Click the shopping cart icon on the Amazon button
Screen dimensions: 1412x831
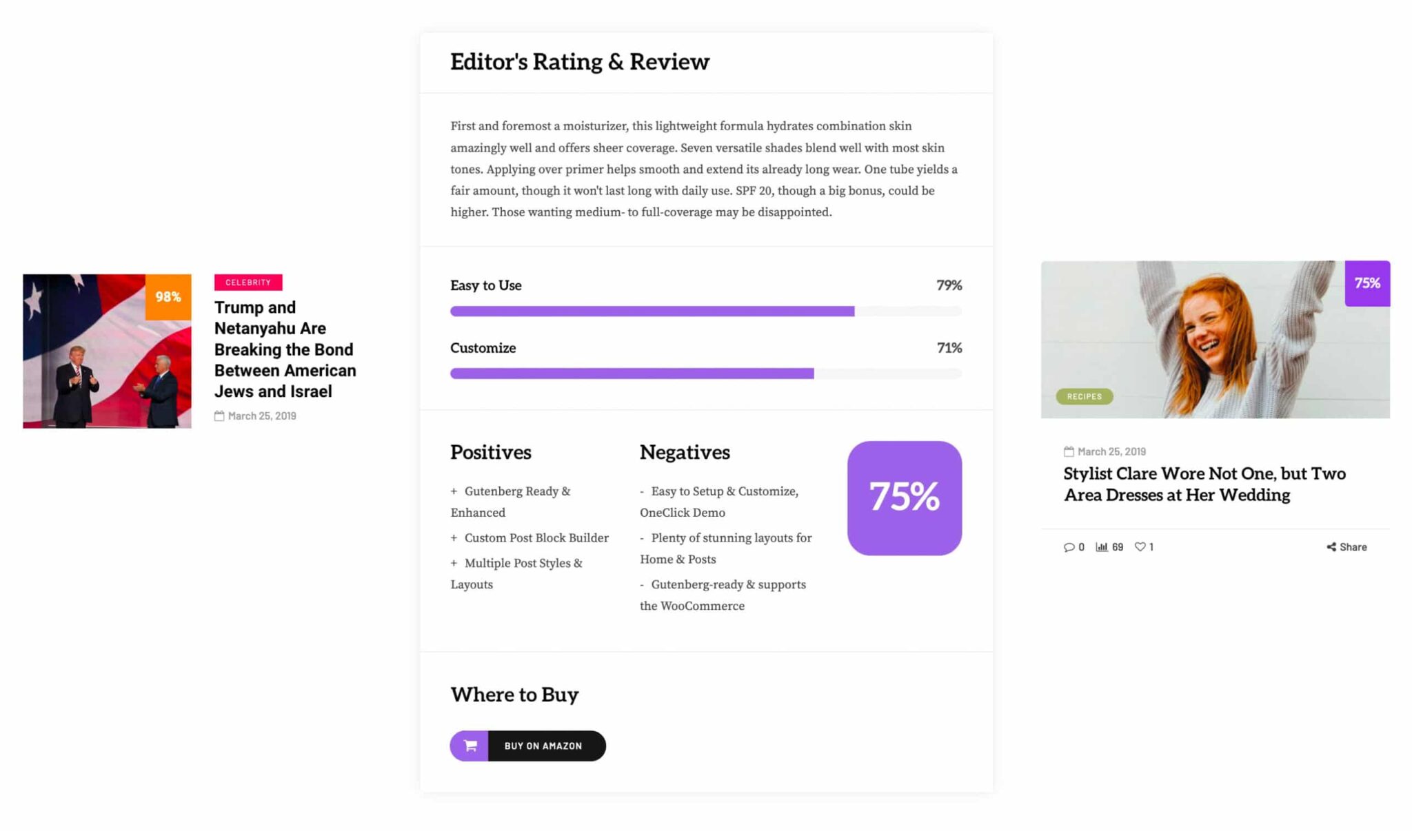tap(470, 745)
